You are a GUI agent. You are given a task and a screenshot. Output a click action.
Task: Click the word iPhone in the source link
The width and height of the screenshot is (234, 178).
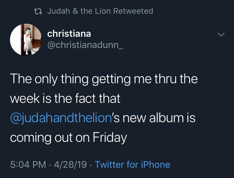pos(156,165)
